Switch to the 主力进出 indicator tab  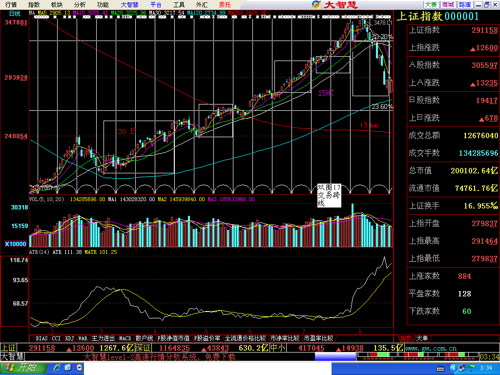[x=103, y=338]
